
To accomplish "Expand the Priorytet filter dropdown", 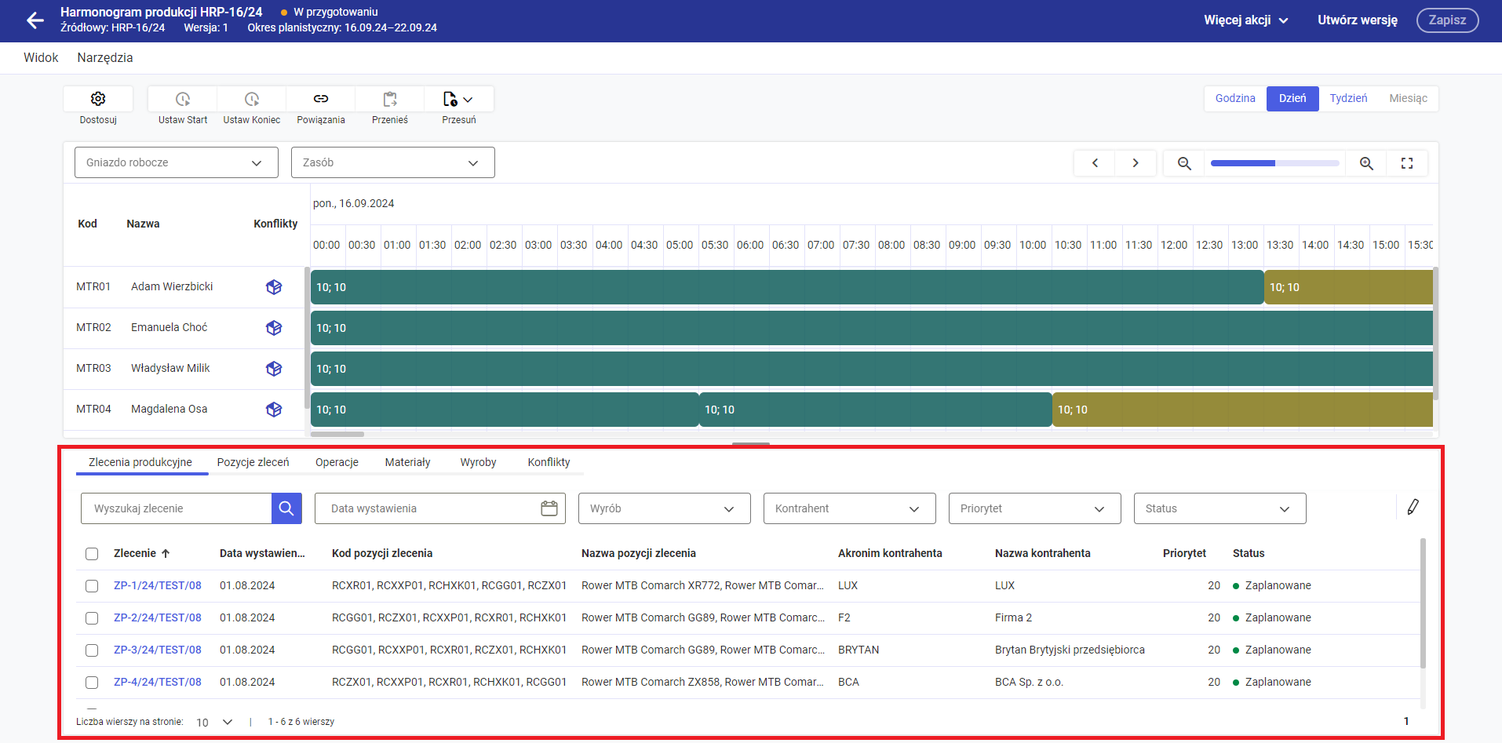I will point(1035,508).
